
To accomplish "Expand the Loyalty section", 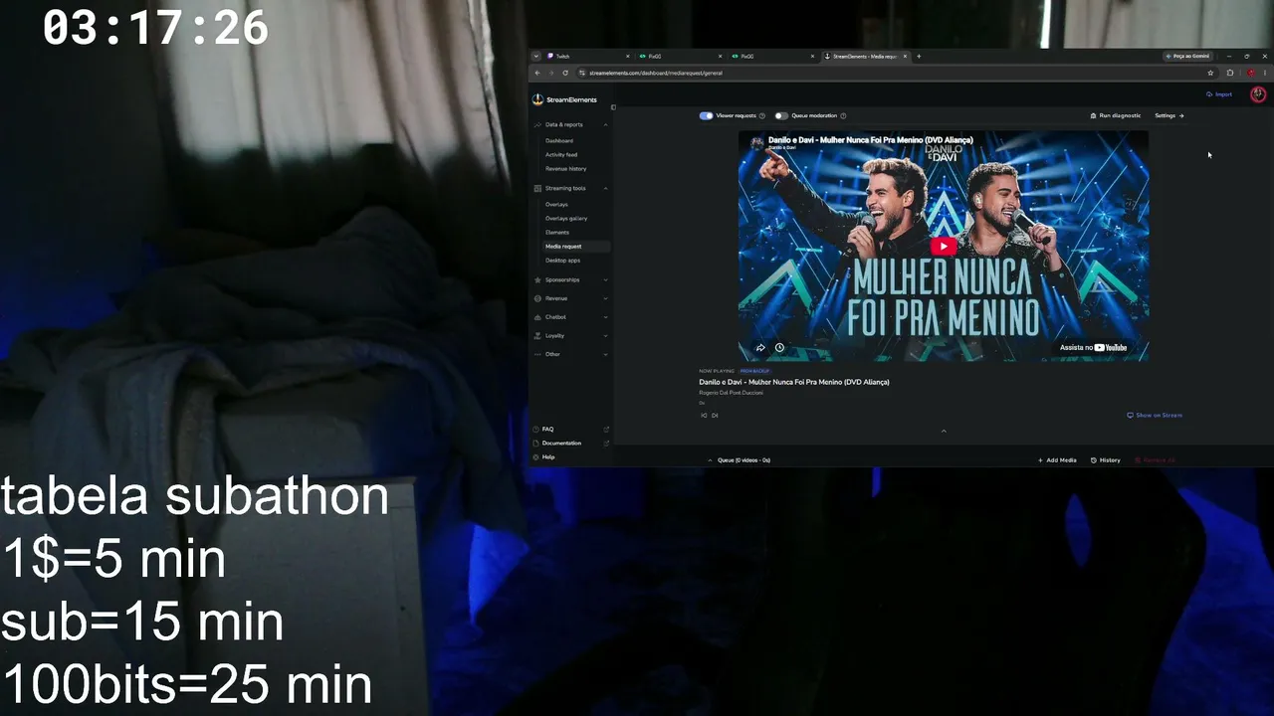I will point(606,336).
